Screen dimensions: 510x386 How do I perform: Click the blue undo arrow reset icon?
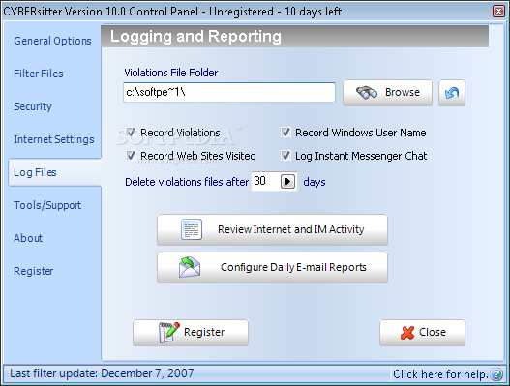click(x=452, y=93)
